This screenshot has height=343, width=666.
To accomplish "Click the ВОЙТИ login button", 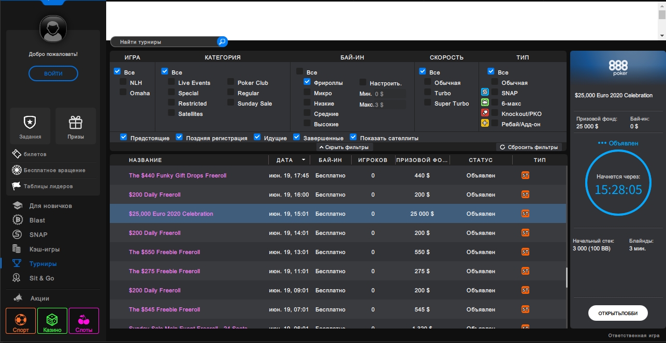I will 53,74.
